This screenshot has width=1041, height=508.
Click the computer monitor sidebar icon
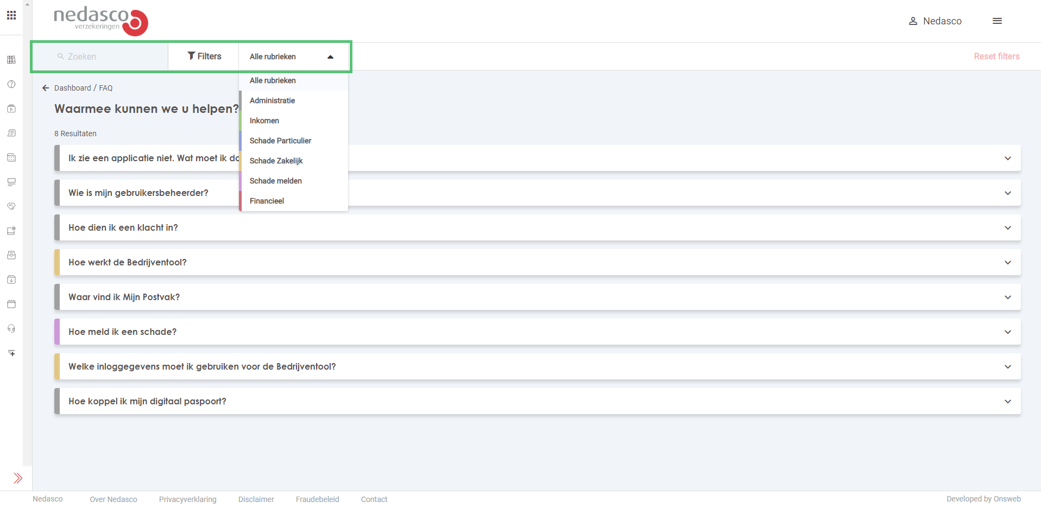(x=11, y=182)
